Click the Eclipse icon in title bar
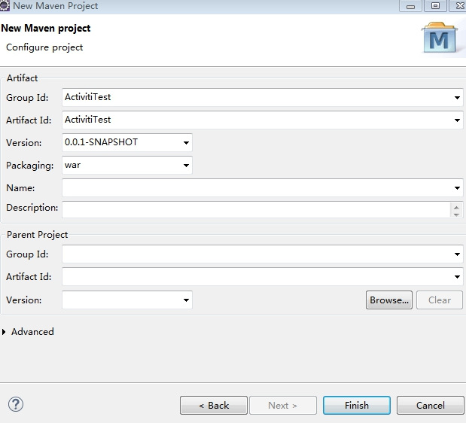This screenshot has width=466, height=423. tap(5, 5)
